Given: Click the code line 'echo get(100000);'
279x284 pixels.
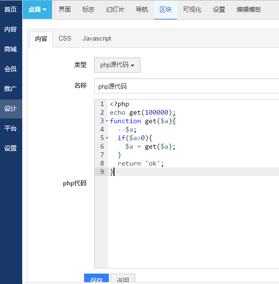Looking at the screenshot, I should [x=142, y=113].
